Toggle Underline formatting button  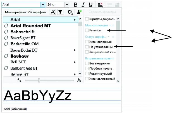tap(90, 5)
